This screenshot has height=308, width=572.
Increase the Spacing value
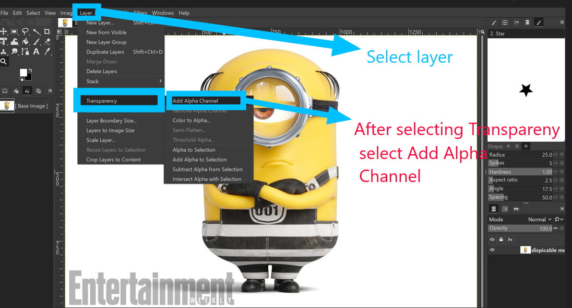click(x=562, y=197)
